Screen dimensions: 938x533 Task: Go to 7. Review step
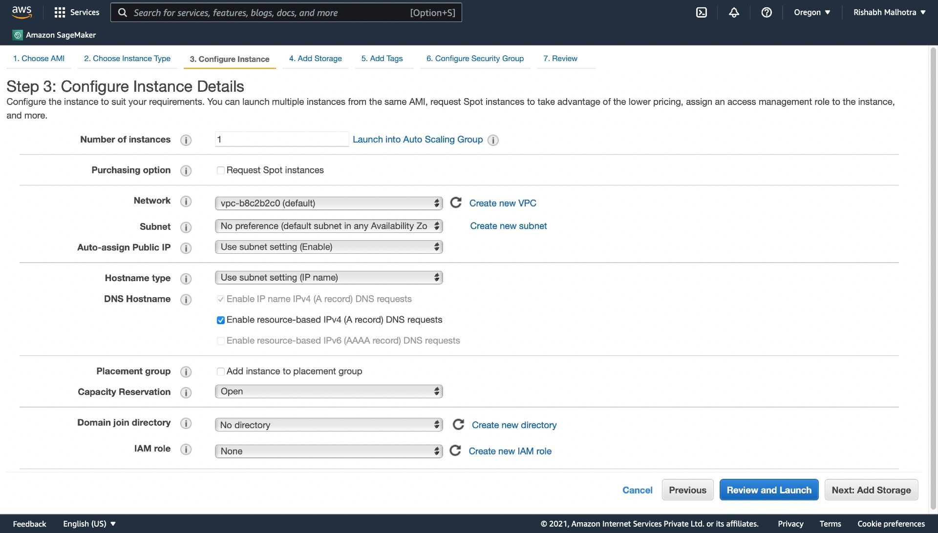coord(560,59)
